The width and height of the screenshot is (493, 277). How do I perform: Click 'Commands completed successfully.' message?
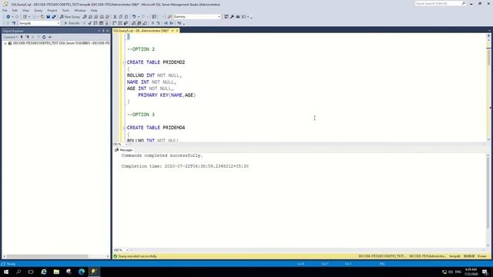[162, 155]
